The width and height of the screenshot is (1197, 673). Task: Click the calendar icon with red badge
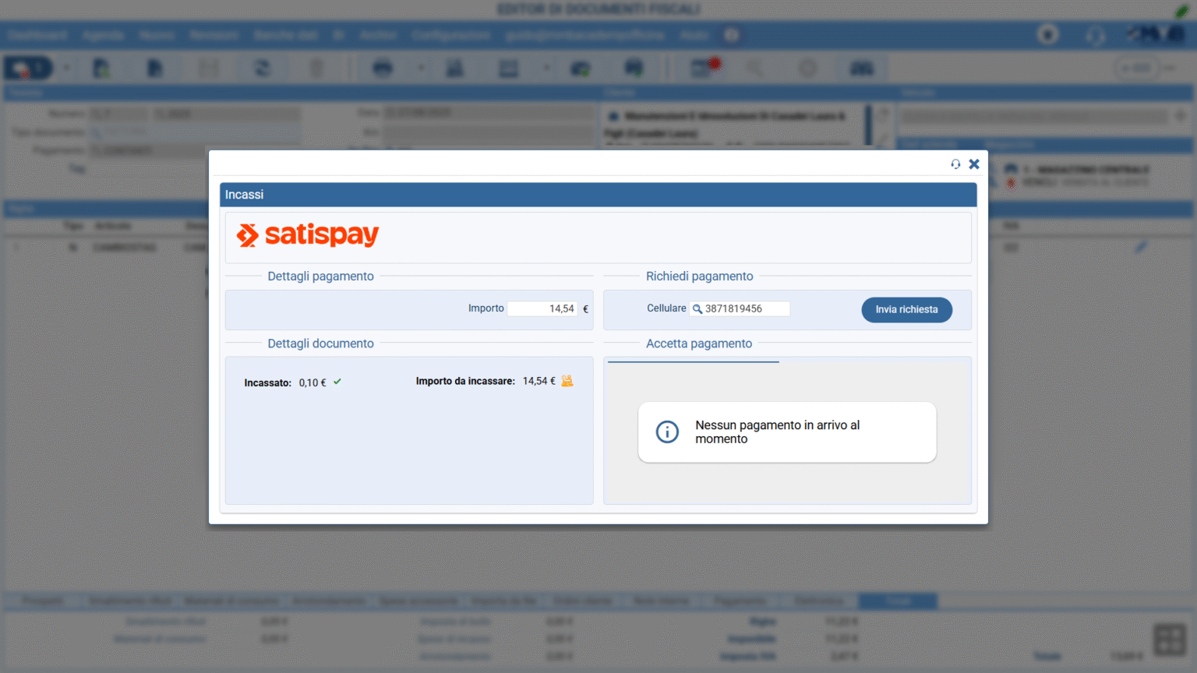[x=703, y=69]
